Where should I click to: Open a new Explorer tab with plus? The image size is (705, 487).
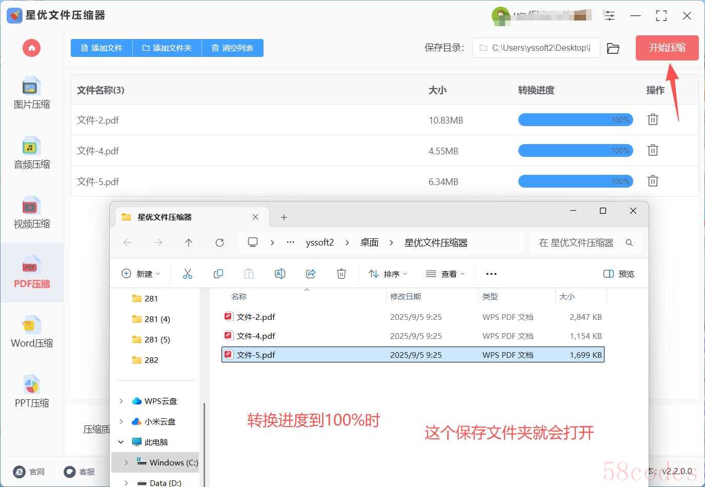[284, 217]
